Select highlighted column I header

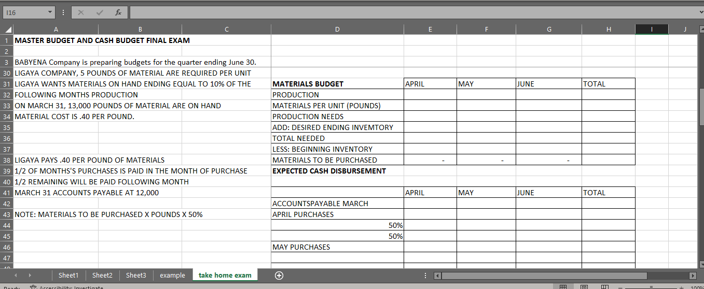[652, 30]
